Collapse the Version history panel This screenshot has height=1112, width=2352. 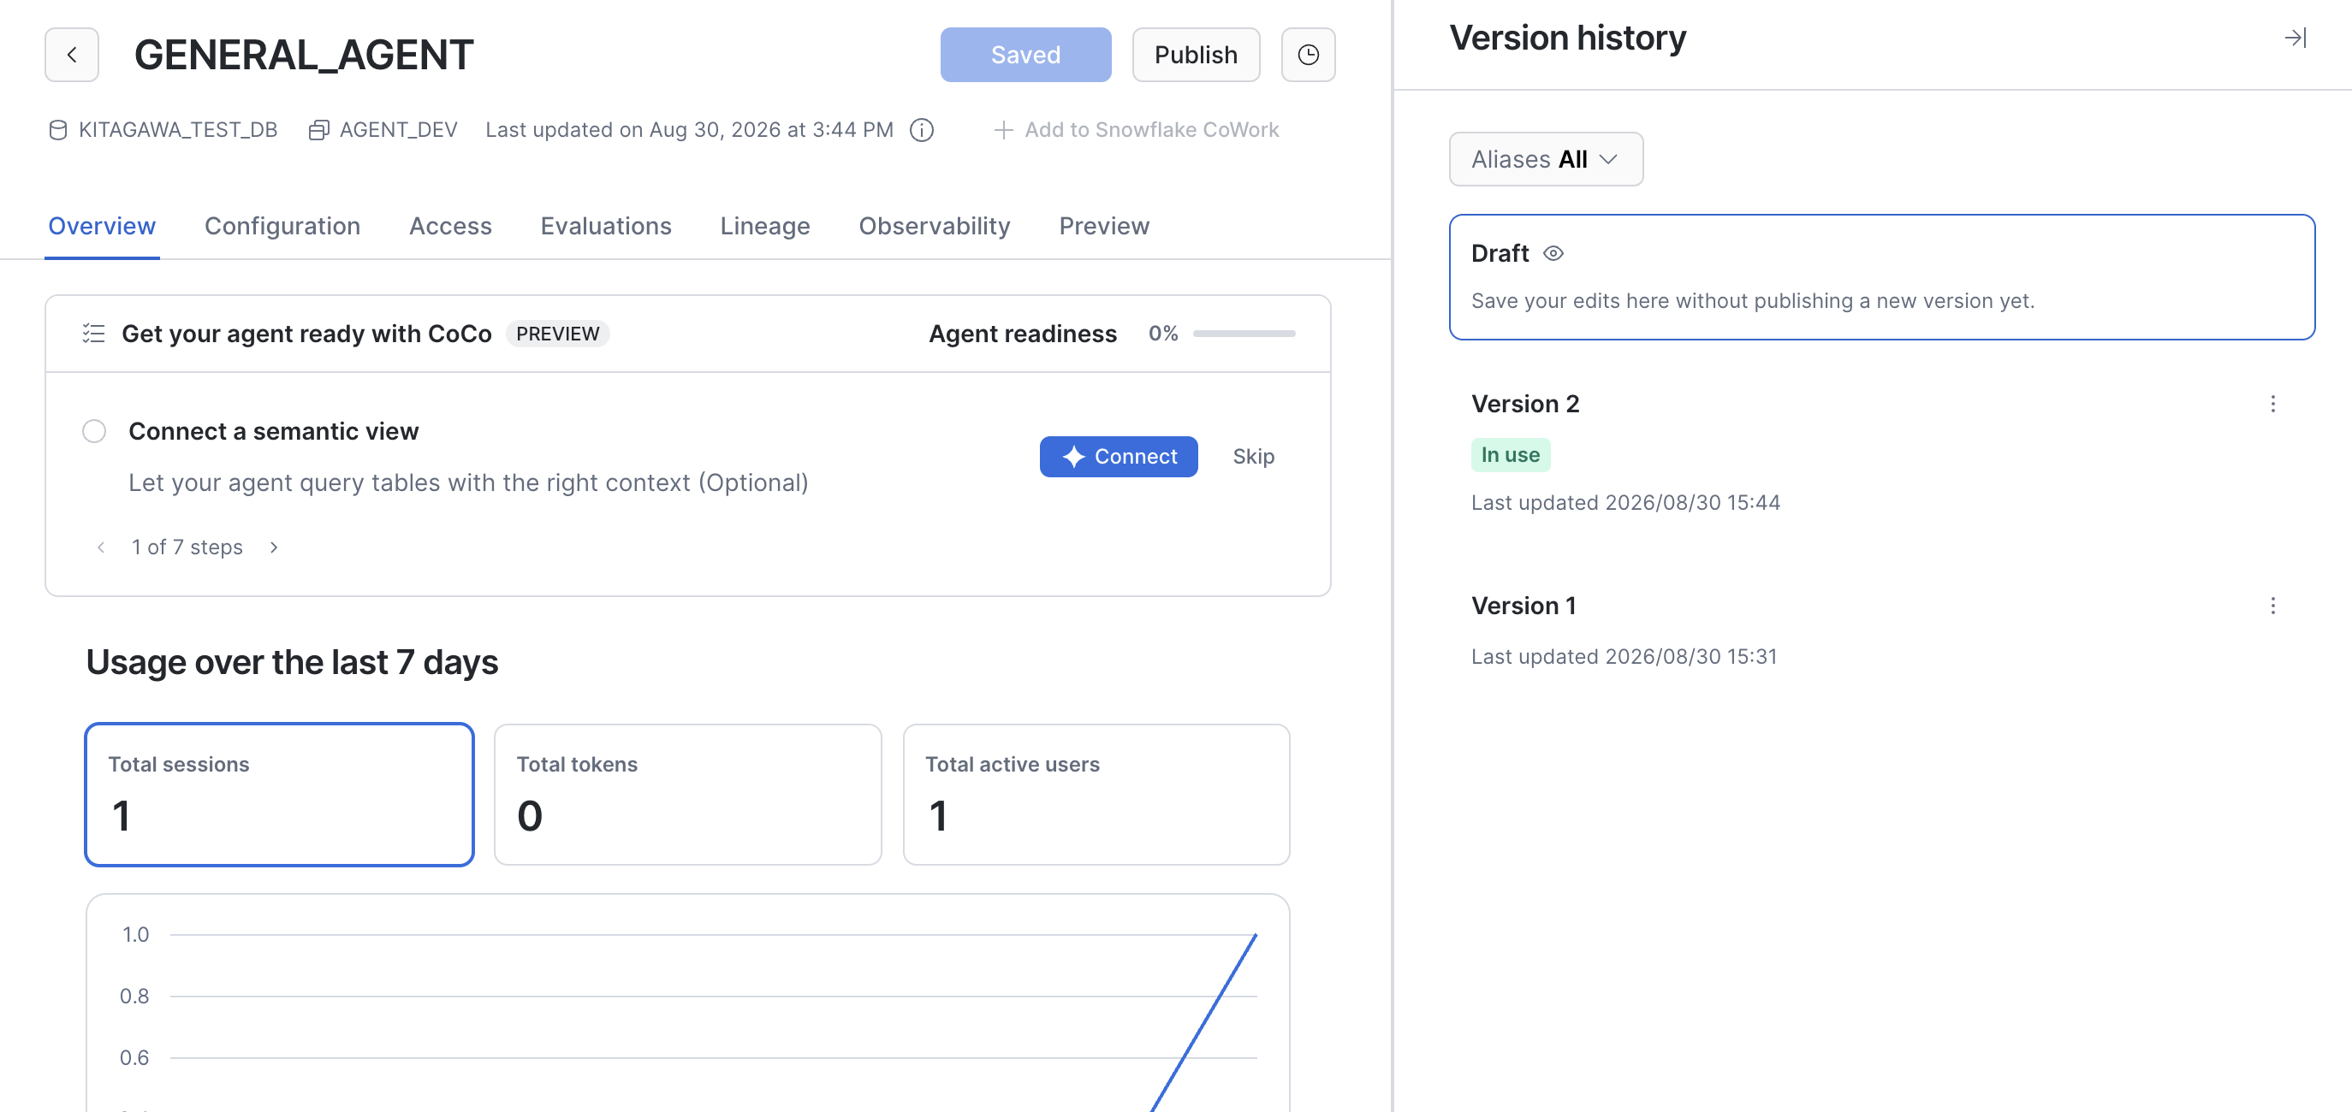pyautogui.click(x=2295, y=38)
